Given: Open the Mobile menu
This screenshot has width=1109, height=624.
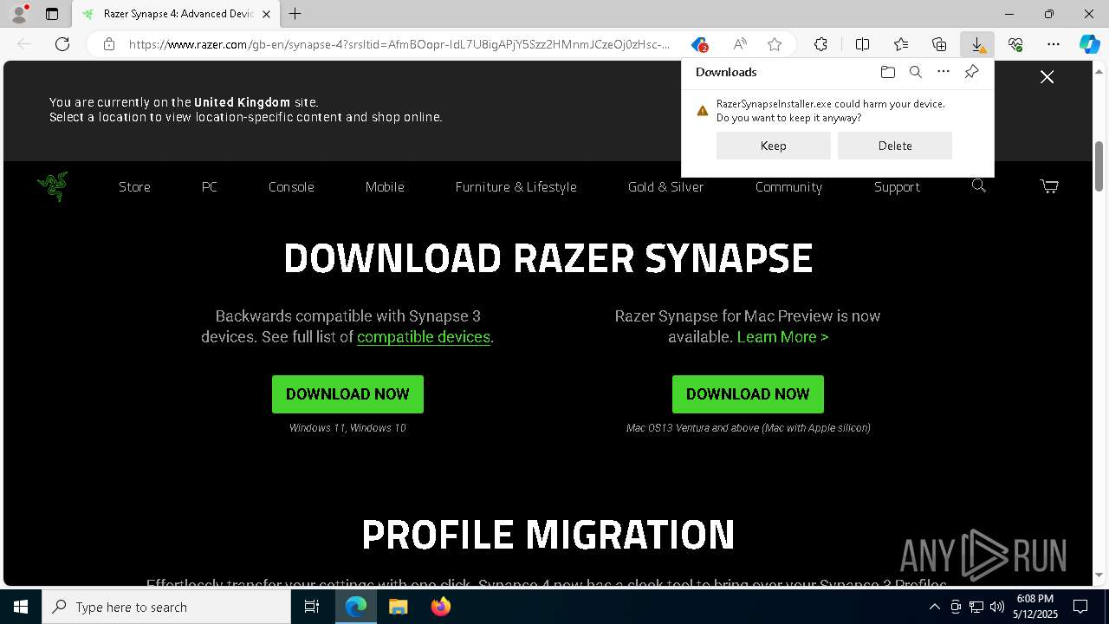Looking at the screenshot, I should click(385, 187).
